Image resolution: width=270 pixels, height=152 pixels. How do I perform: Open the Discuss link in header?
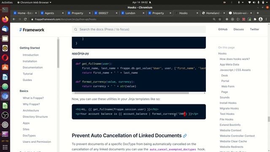pyautogui.click(x=238, y=29)
